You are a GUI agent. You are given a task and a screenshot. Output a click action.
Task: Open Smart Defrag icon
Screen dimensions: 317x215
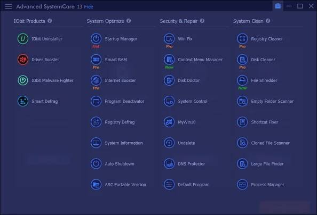click(x=23, y=101)
